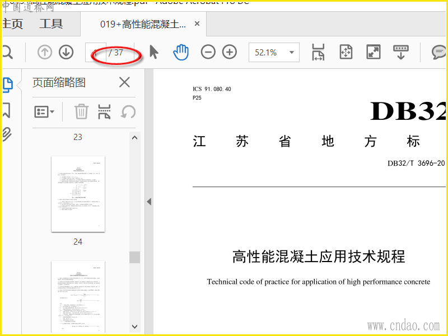Click the rotate pages icon
Viewport: 448px width, 336px height.
128,111
